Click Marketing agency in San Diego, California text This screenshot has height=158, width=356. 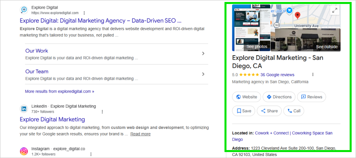270,82
